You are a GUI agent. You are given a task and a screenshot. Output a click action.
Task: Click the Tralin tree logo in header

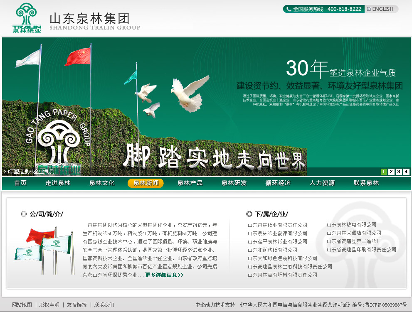click(x=27, y=18)
